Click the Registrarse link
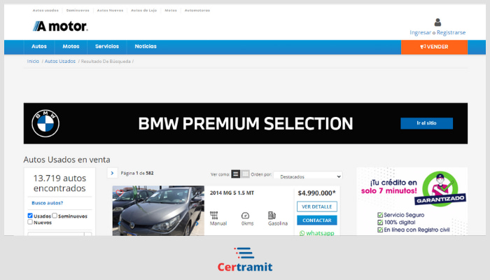This screenshot has width=490, height=280. [x=451, y=32]
